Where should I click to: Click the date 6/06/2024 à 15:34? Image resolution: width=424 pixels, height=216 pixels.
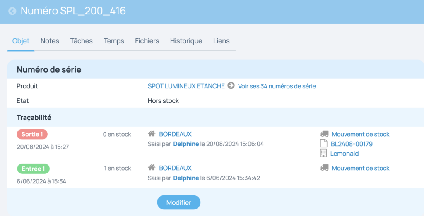tap(41, 181)
